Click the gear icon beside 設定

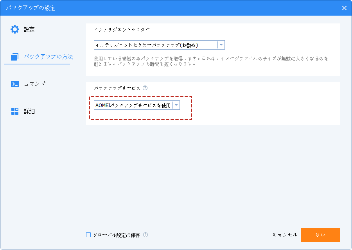15,29
